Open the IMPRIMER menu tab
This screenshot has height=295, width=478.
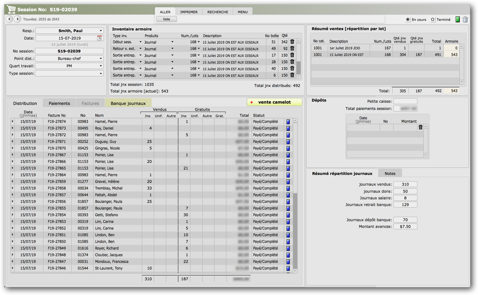pyautogui.click(x=189, y=12)
